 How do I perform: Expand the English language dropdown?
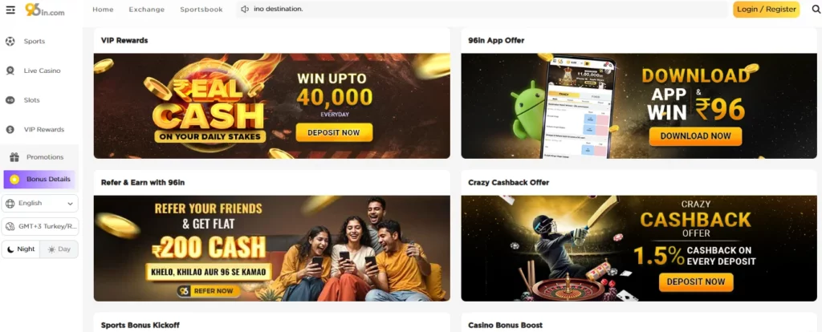tap(40, 203)
